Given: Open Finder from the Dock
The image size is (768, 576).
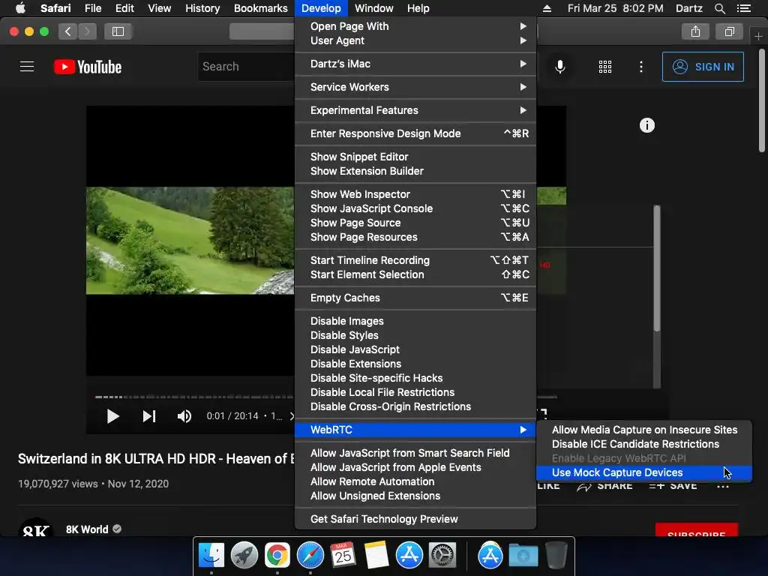Looking at the screenshot, I should [211, 555].
